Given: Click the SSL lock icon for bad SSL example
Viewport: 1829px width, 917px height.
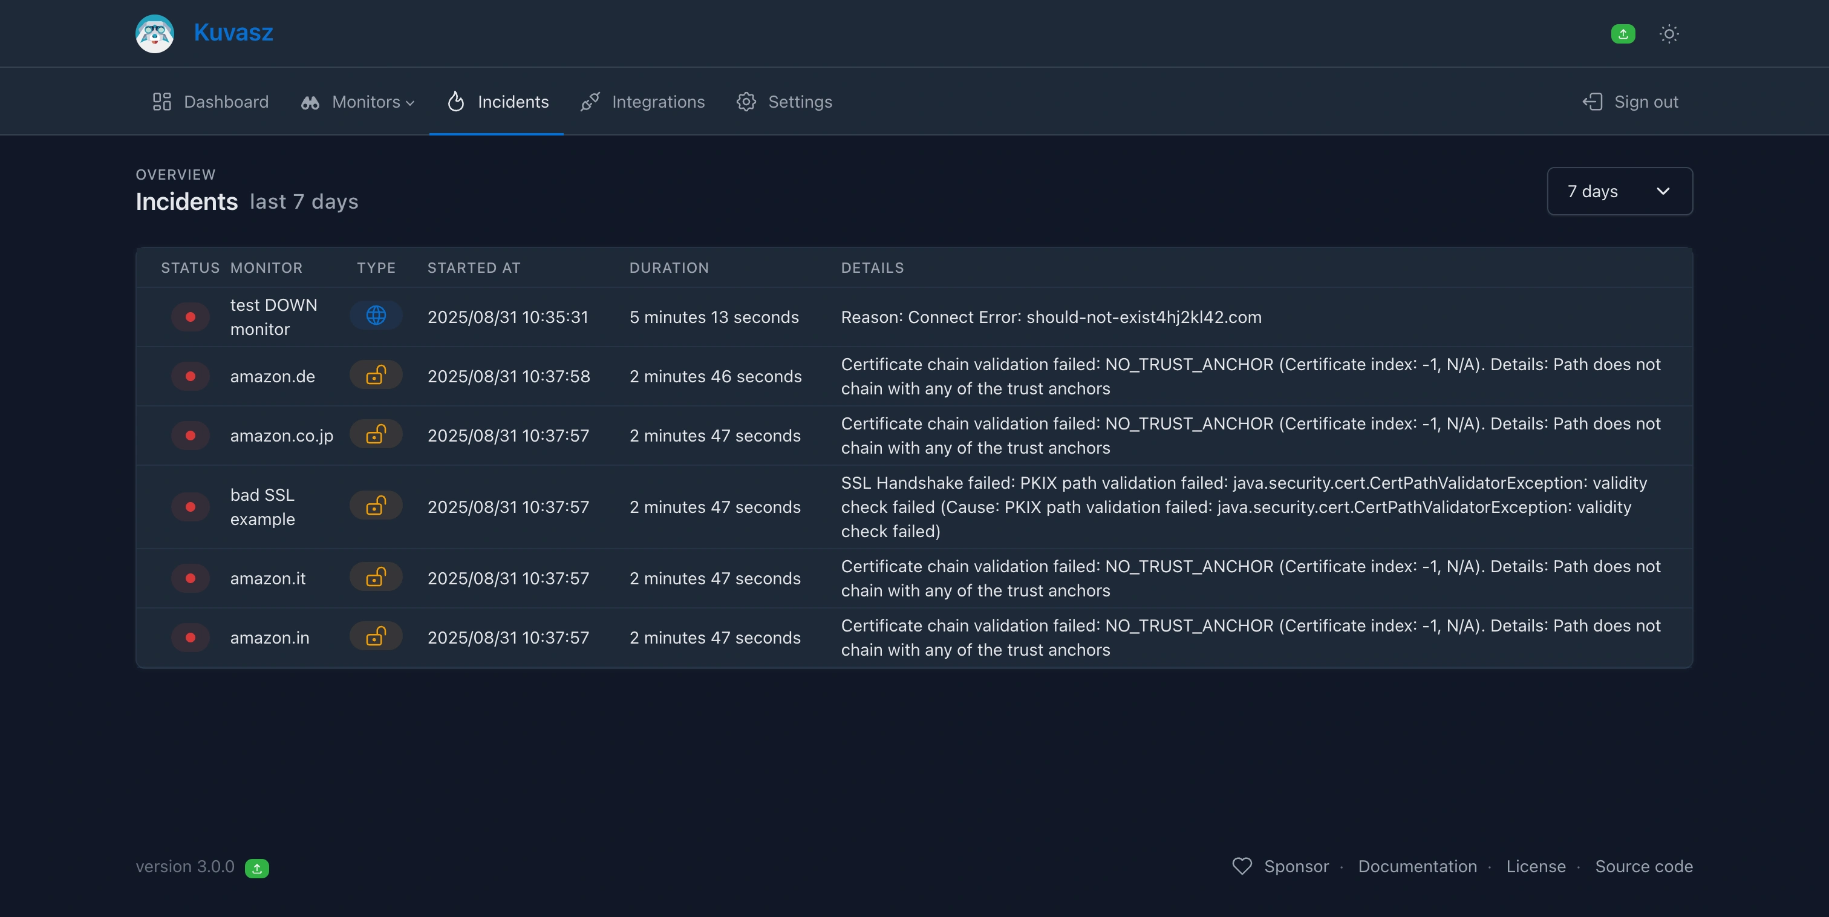Looking at the screenshot, I should [376, 506].
